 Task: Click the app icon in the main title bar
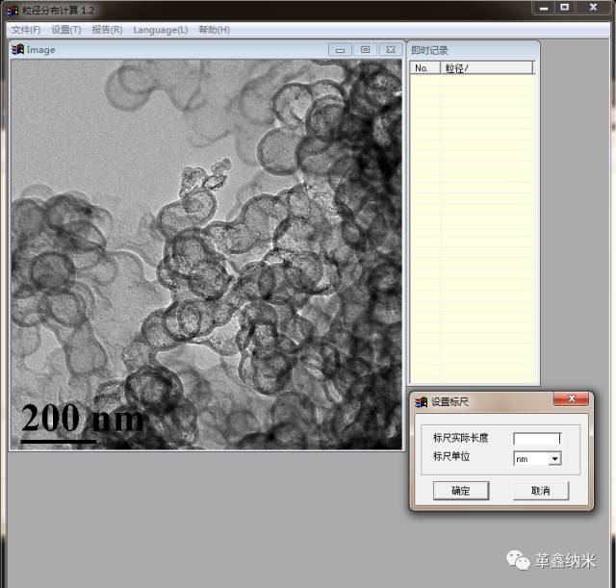click(12, 10)
